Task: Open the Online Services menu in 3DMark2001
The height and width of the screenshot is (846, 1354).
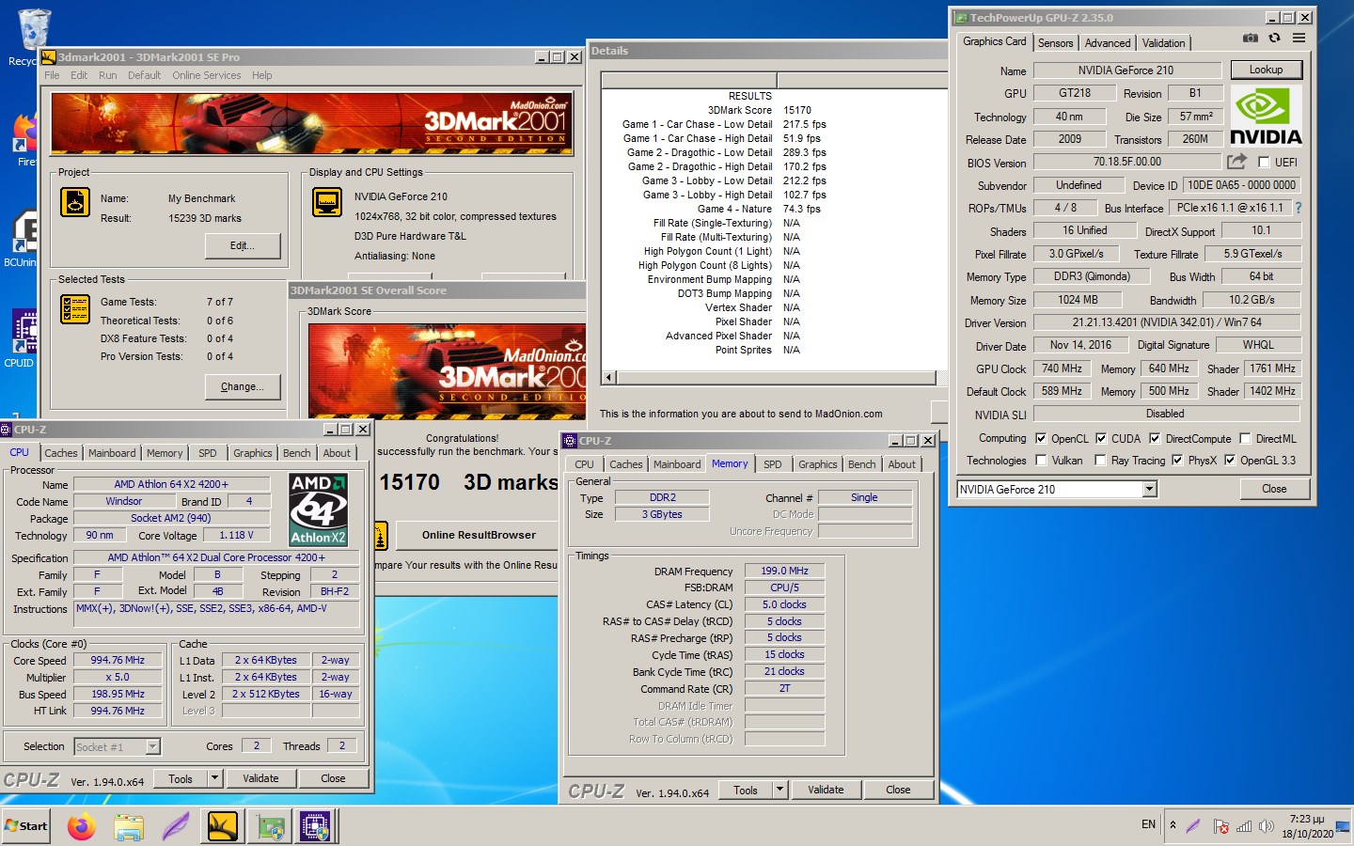Action: coord(206,75)
